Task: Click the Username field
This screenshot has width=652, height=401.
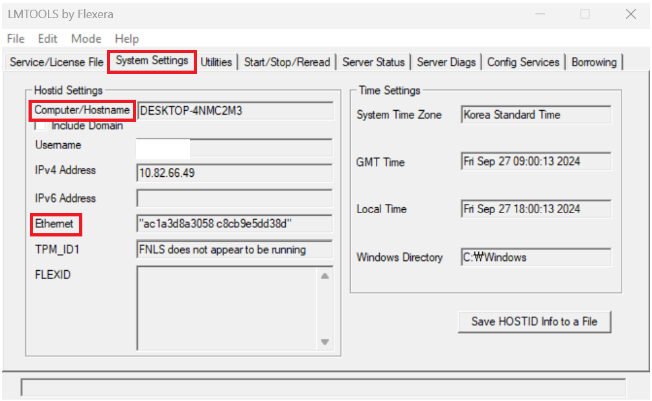Action: (x=235, y=148)
